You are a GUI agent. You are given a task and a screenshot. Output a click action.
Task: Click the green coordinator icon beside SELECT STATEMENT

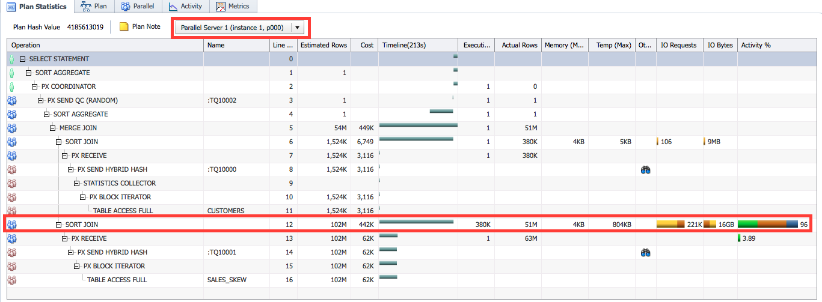[x=11, y=59]
